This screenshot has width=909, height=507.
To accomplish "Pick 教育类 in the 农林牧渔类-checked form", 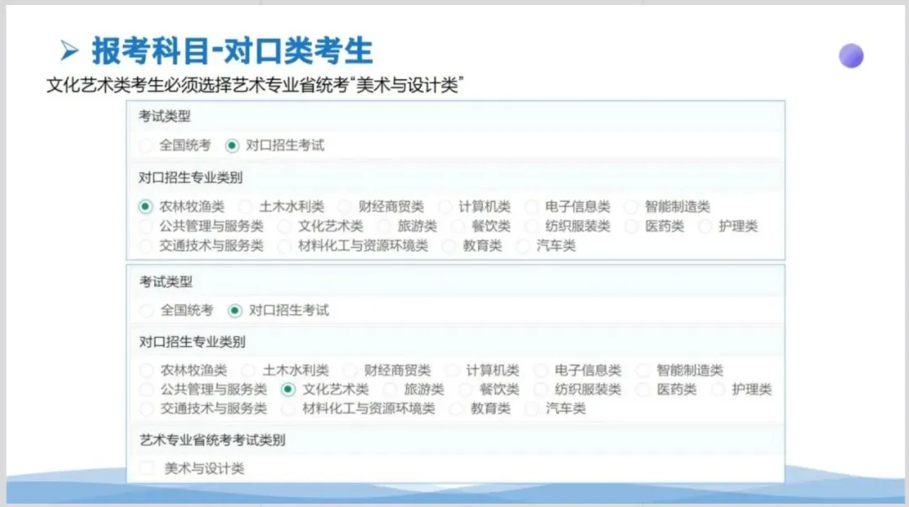I will 449,246.
